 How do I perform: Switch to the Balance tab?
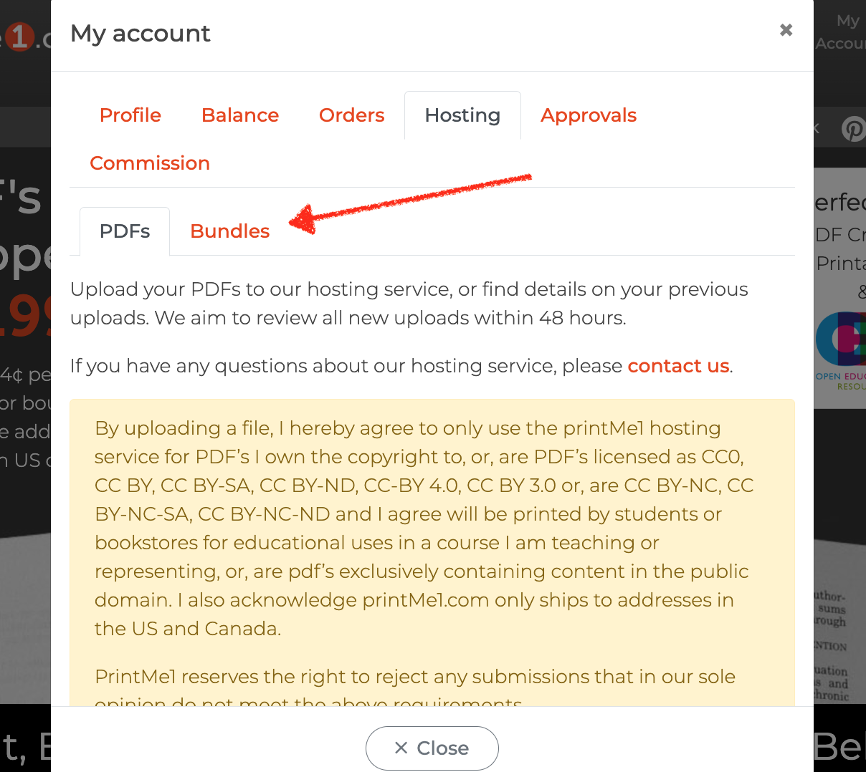click(240, 115)
